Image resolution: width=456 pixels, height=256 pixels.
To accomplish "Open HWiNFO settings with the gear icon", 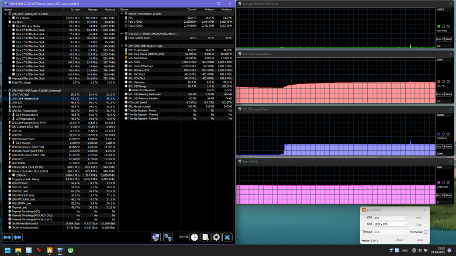I will click(216, 237).
